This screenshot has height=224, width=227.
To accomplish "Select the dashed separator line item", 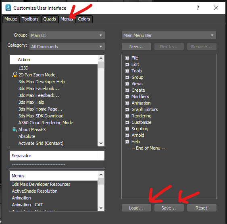I will point(39,164).
